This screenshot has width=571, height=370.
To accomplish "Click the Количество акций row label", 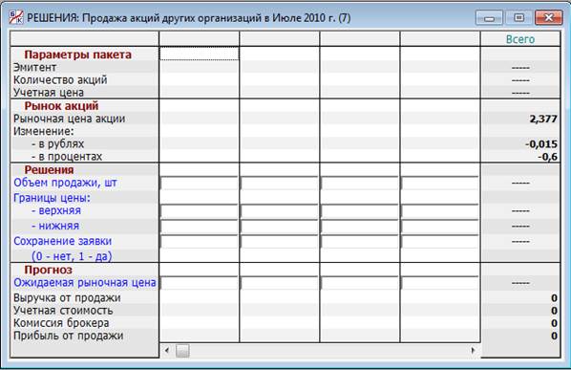I will coord(60,80).
